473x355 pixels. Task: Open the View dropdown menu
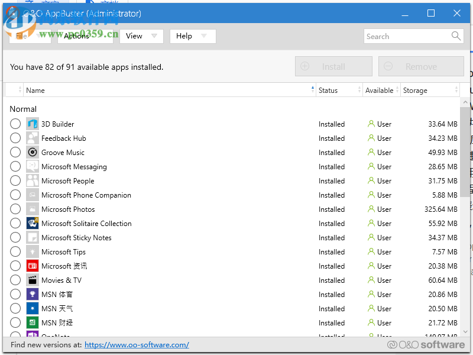point(141,36)
